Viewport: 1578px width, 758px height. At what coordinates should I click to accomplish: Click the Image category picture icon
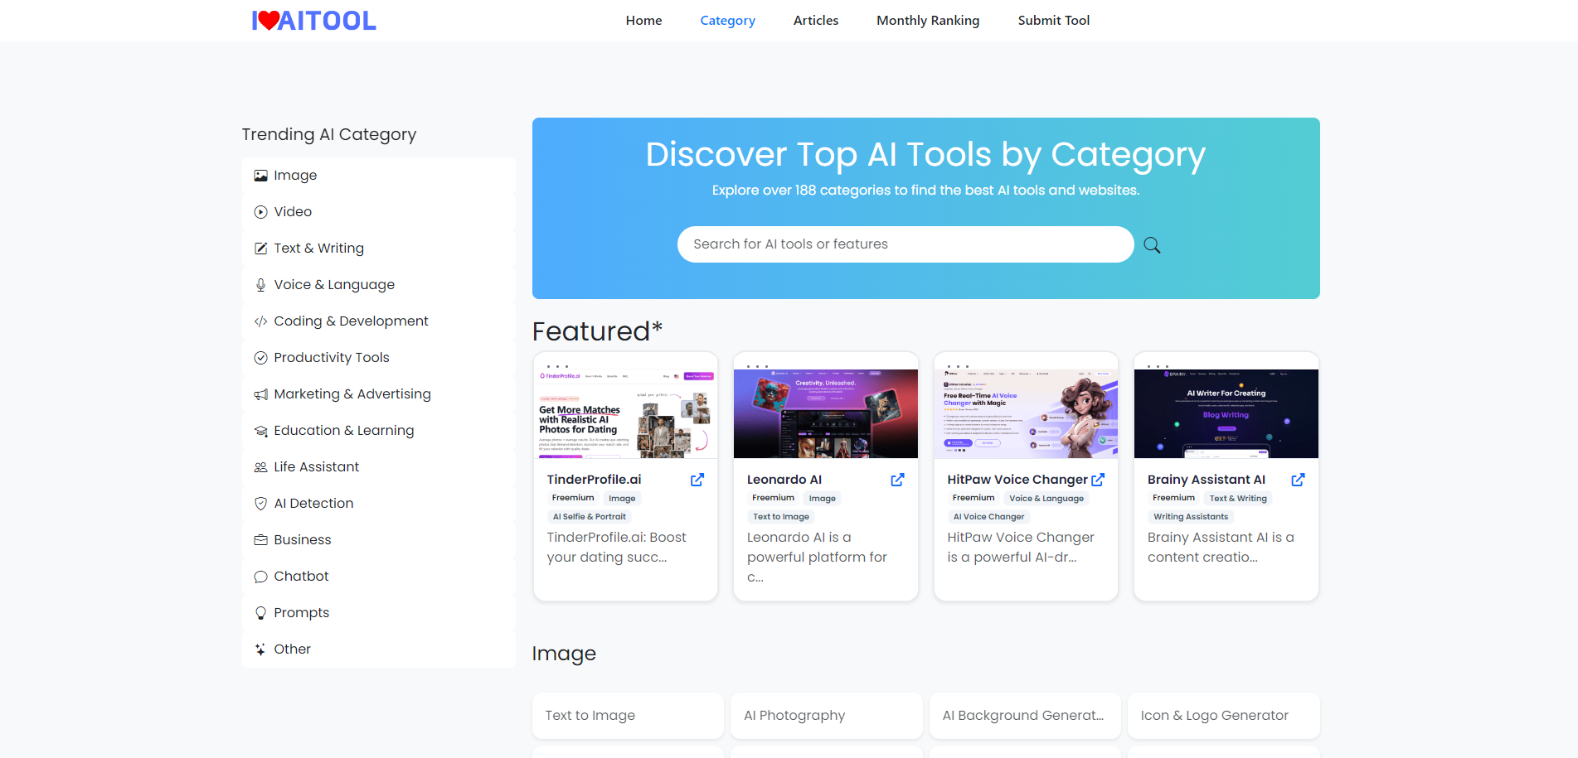click(x=260, y=176)
